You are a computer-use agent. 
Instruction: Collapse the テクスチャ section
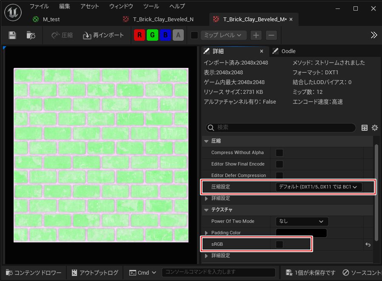point(207,210)
